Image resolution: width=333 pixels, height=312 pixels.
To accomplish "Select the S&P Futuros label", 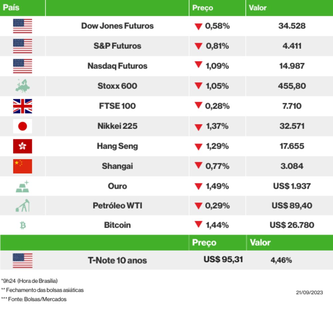I will pyautogui.click(x=117, y=46).
